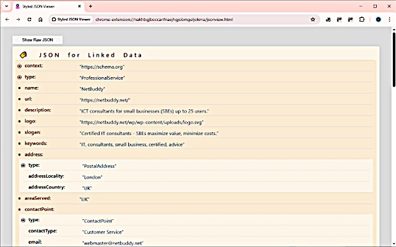Click the addressCountry "UK" value

coord(87,188)
